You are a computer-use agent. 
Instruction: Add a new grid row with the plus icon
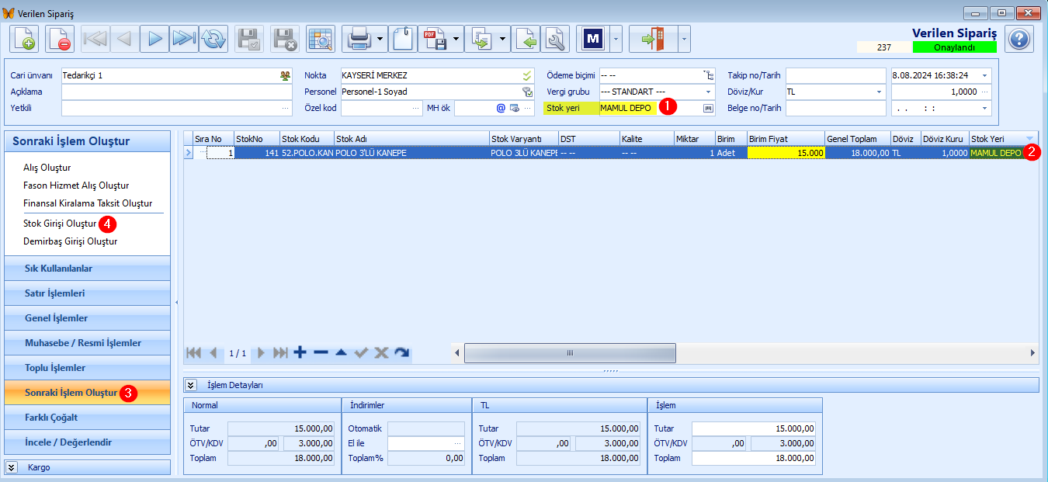(300, 352)
